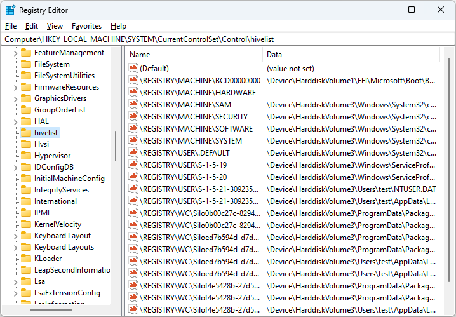
Task: Click the icon for \REGISTRY\MACHINE\SOFTWARE value
Action: (133, 129)
